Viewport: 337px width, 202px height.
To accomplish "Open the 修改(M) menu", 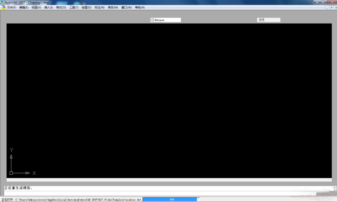I will coord(113,7).
